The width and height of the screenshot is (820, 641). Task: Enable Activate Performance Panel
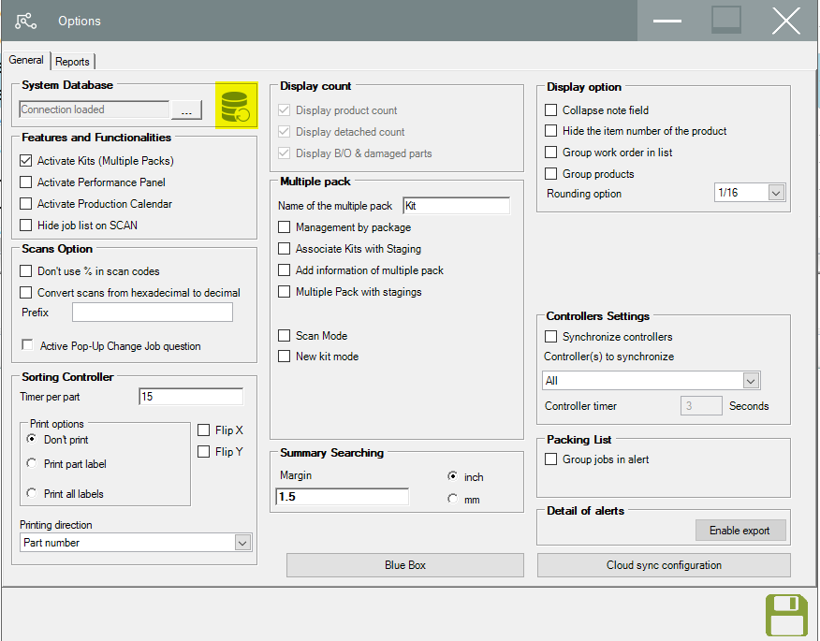coord(25,182)
